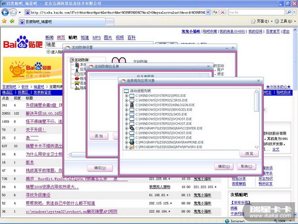This screenshot has height=224, width=298.
Task: Open the 图片 Baidu tab
Action: point(108,38)
